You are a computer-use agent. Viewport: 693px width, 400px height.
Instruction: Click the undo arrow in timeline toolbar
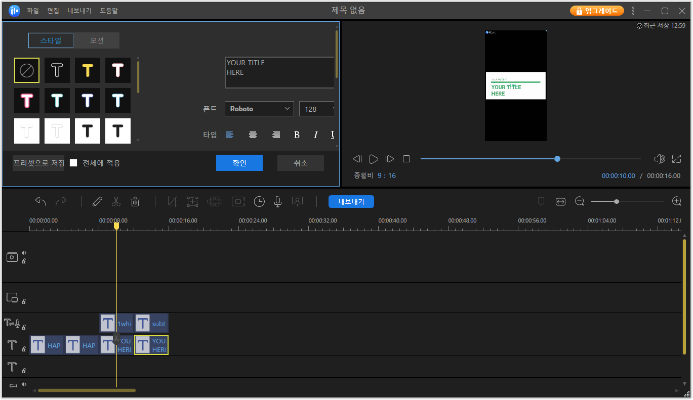pos(41,202)
